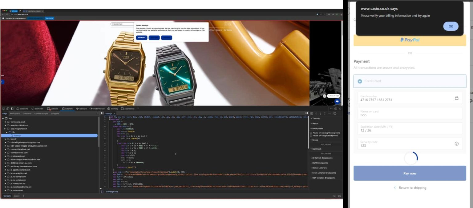Close the base.js editor tab
The height and width of the screenshot is (208, 473).
tap(115, 114)
